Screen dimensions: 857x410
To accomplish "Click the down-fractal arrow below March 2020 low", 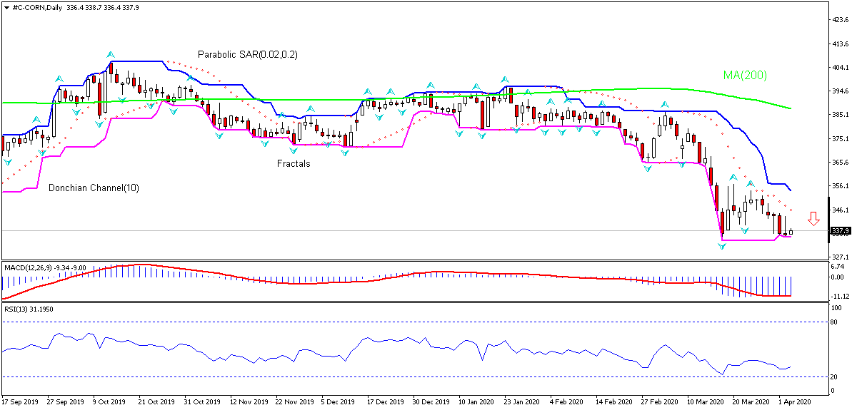I will tap(722, 246).
